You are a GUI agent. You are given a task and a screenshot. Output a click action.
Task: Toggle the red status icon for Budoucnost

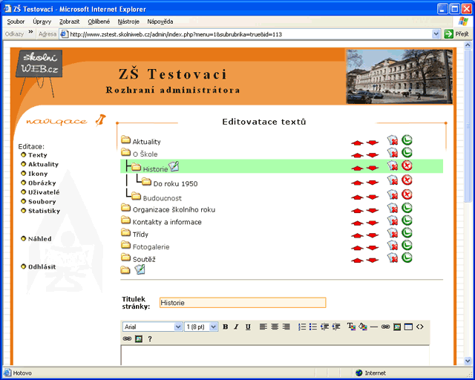(407, 194)
